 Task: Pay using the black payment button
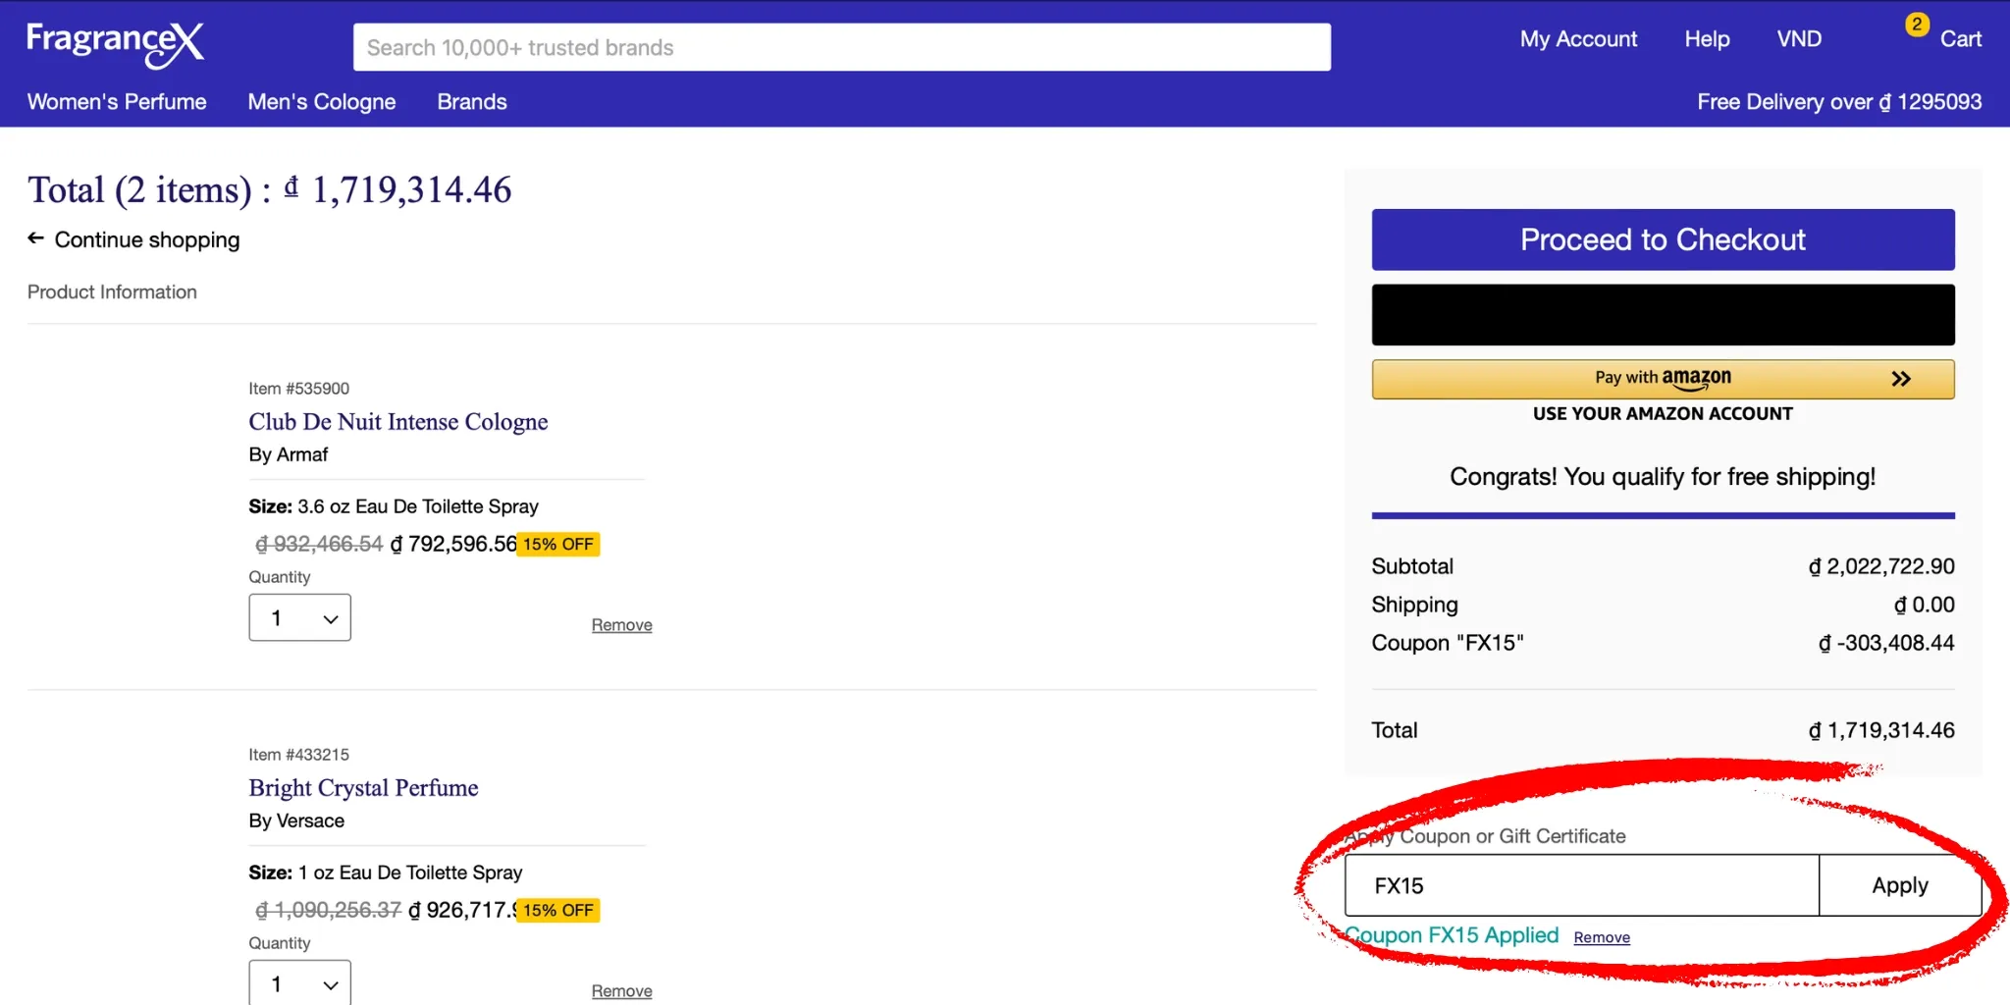tap(1663, 315)
